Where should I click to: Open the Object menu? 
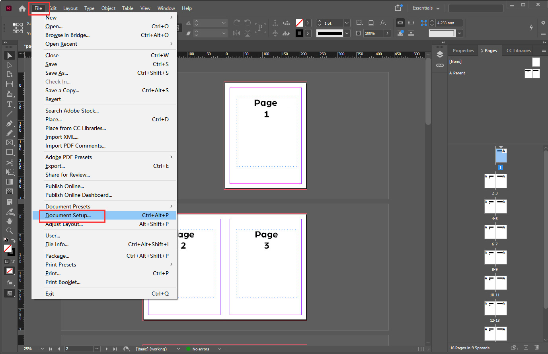pyautogui.click(x=108, y=8)
